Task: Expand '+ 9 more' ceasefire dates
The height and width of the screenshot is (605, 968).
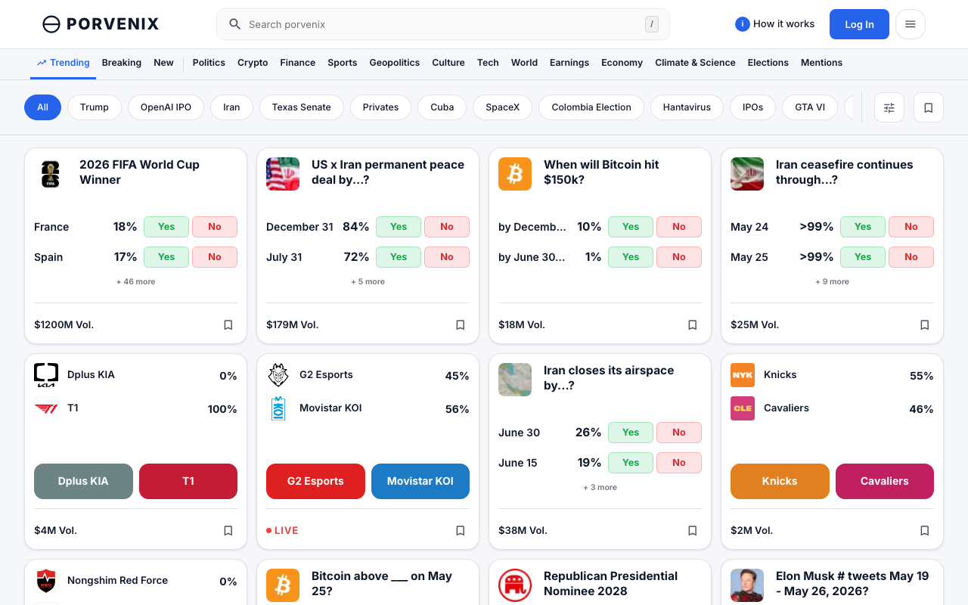Action: [832, 281]
